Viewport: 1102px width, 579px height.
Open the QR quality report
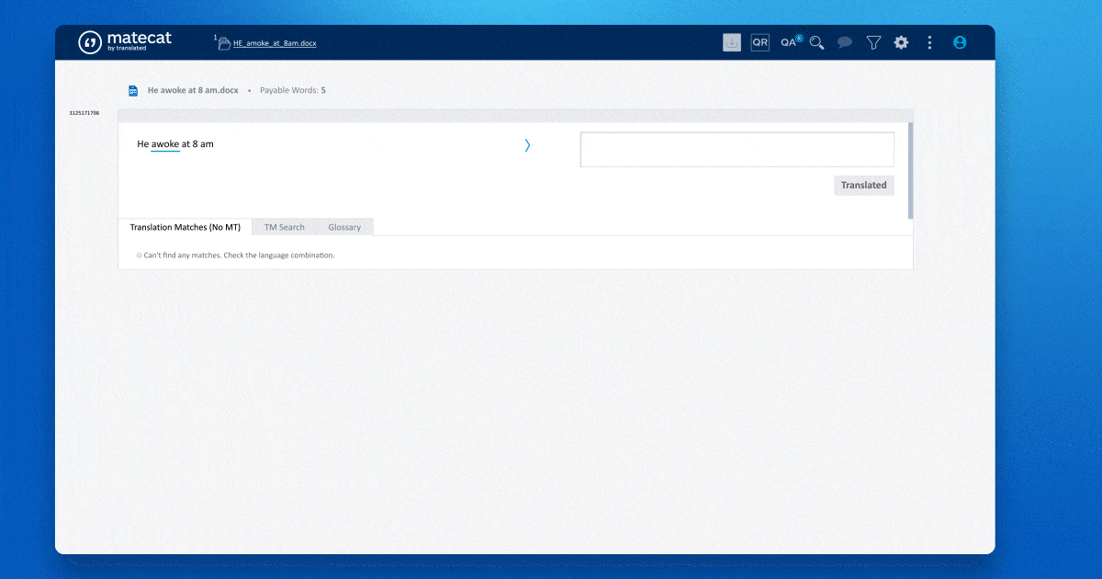click(759, 42)
